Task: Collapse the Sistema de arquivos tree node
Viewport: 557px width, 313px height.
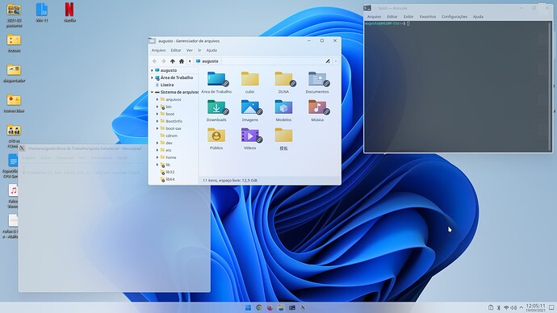Action: coord(152,92)
